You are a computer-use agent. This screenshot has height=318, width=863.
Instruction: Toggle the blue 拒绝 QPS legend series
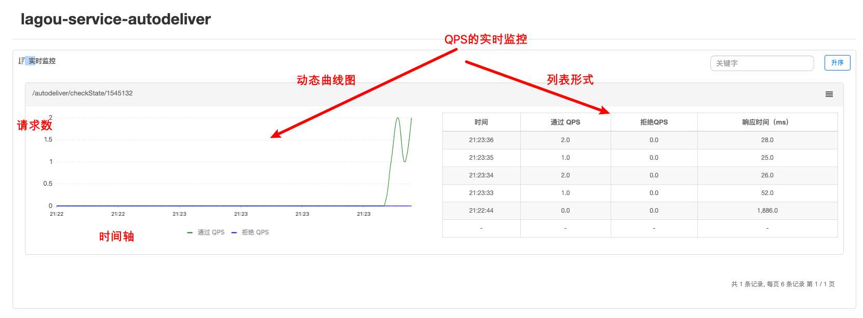click(250, 232)
